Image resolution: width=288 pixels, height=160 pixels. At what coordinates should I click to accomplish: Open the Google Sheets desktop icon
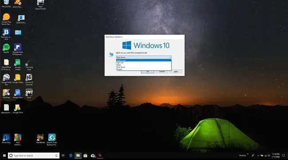click(x=18, y=65)
